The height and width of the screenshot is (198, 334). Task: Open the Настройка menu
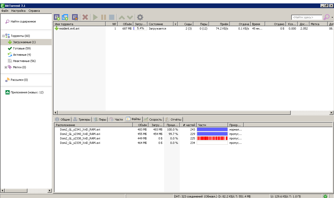pos(18,11)
